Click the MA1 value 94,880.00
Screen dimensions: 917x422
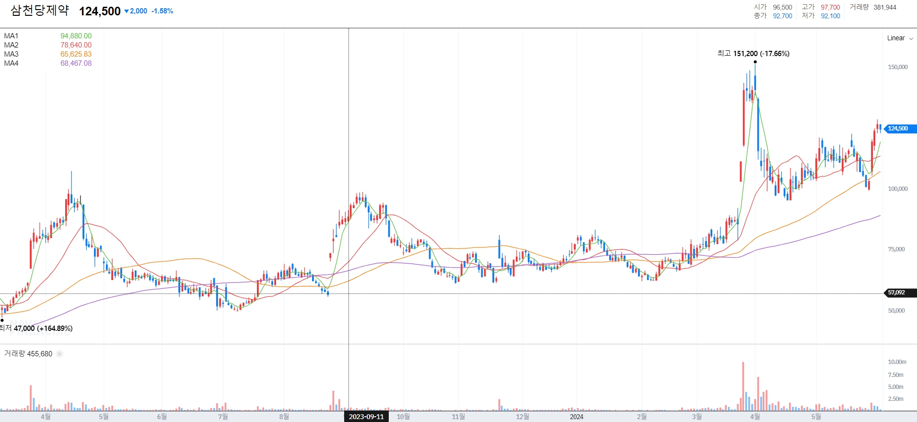[x=76, y=36]
